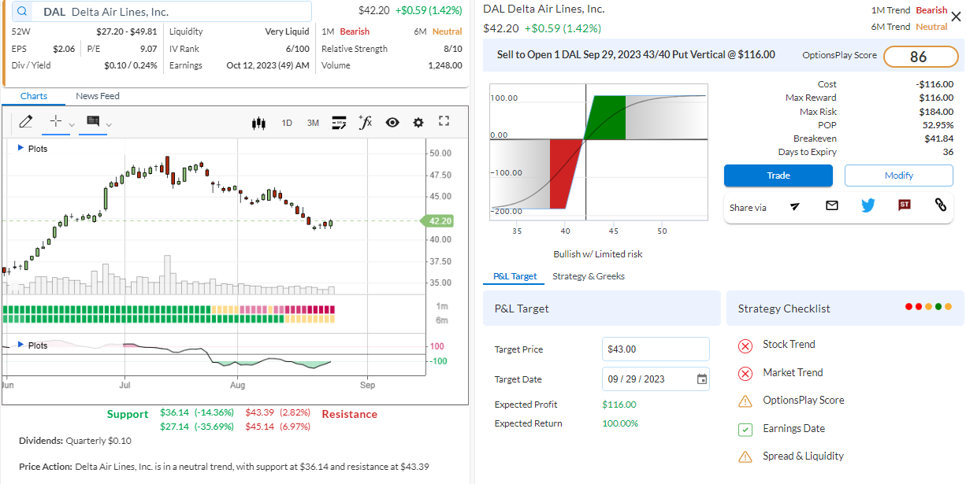The height and width of the screenshot is (484, 966).
Task: Click the 6m trend color bar row label
Action: tap(441, 320)
